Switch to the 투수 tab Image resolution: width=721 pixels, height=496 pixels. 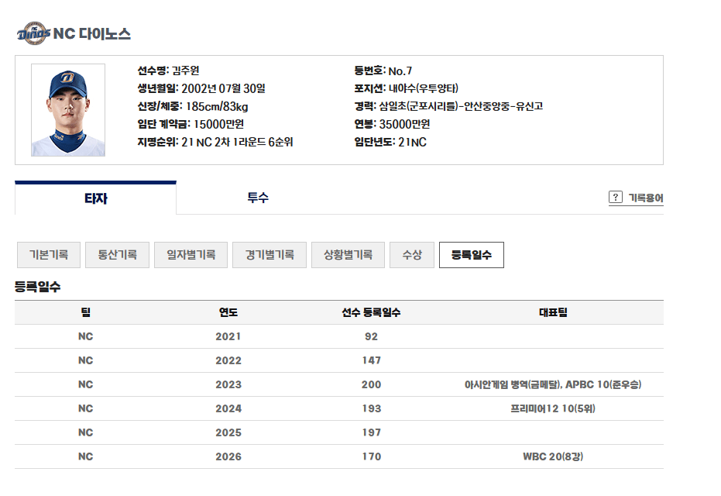click(257, 198)
